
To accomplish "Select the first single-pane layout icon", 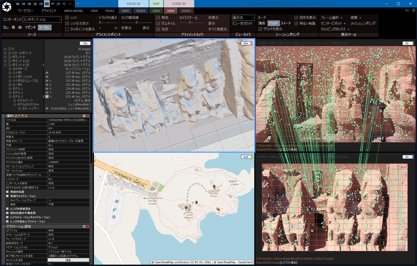I will [x=17, y=4].
